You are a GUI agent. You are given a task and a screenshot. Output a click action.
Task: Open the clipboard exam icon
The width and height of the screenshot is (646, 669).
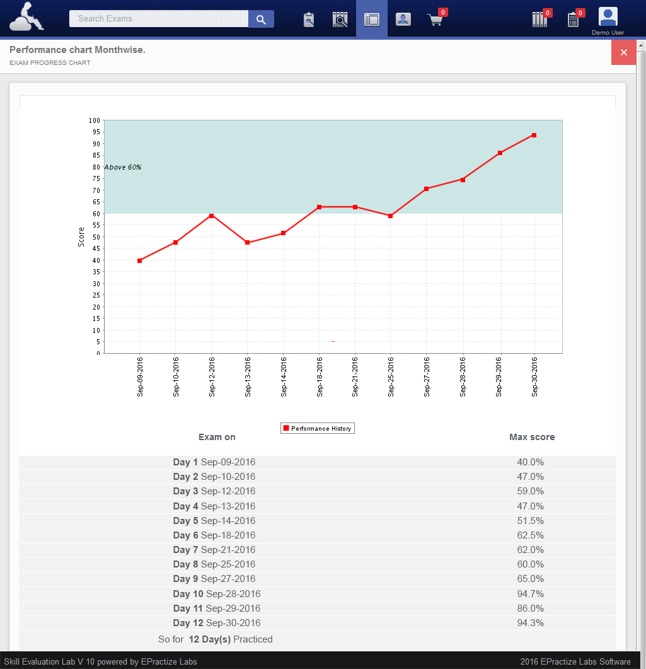tap(309, 20)
